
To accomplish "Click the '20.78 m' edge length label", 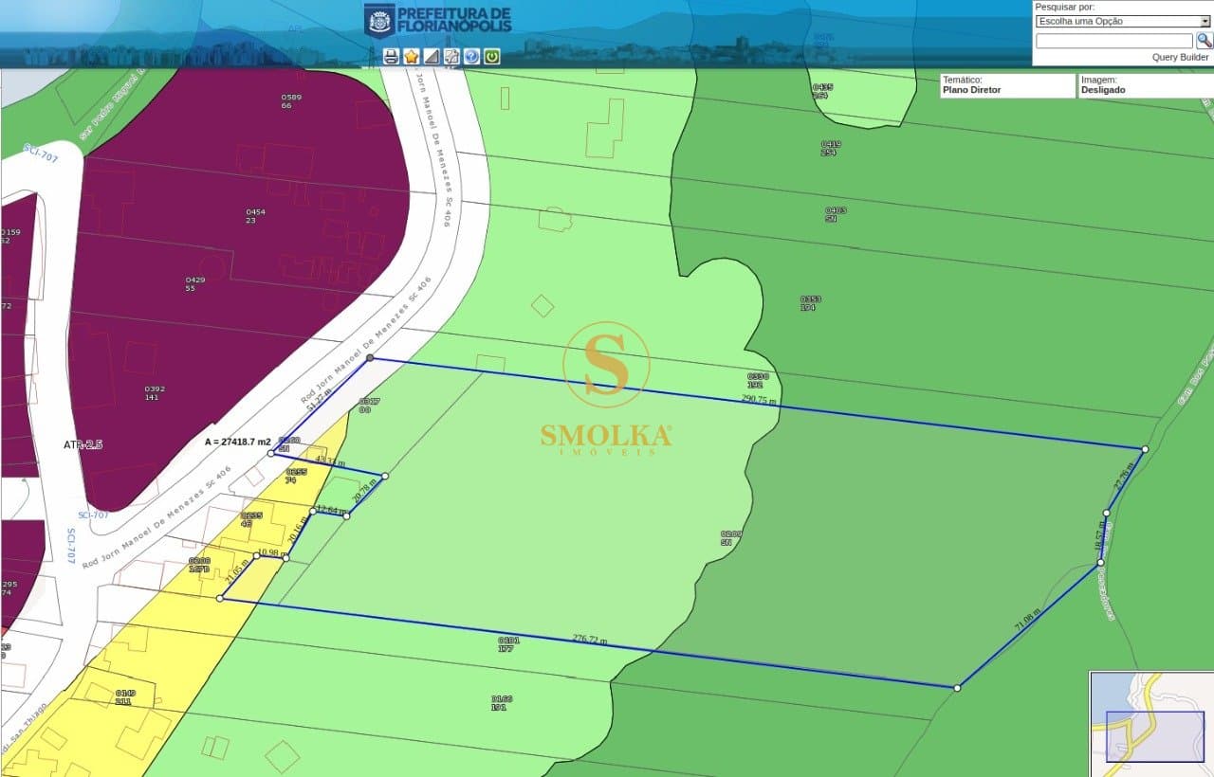I will pyautogui.click(x=365, y=491).
